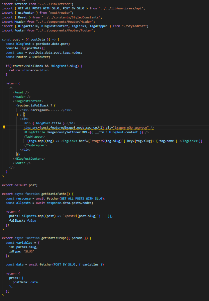Click the "export default post;" line
Image resolution: width=209 pixels, height=301 pixels.
(20, 185)
